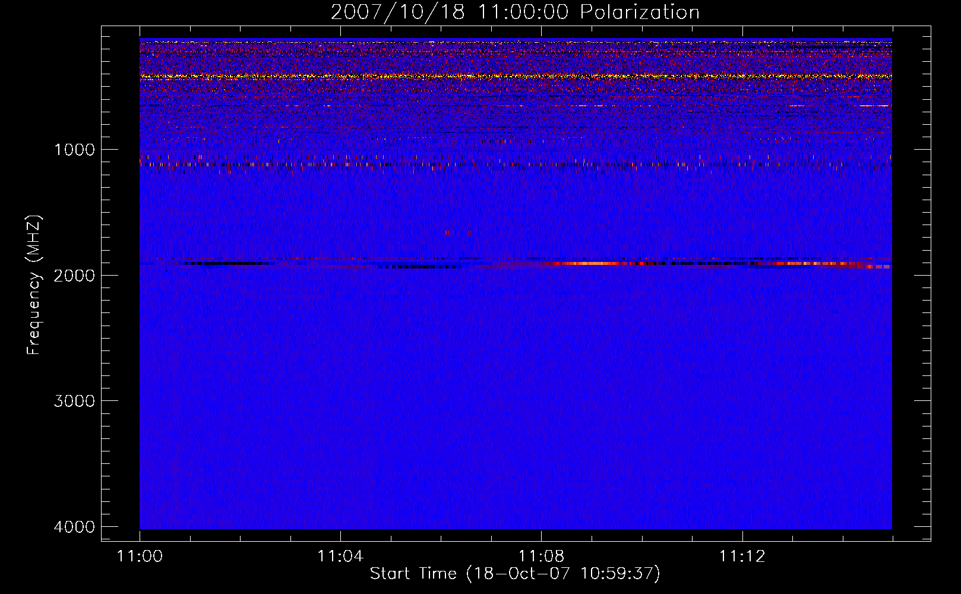961x594 pixels.
Task: Click the black streak near 2000 MHz at 11:05
Action: (419, 267)
